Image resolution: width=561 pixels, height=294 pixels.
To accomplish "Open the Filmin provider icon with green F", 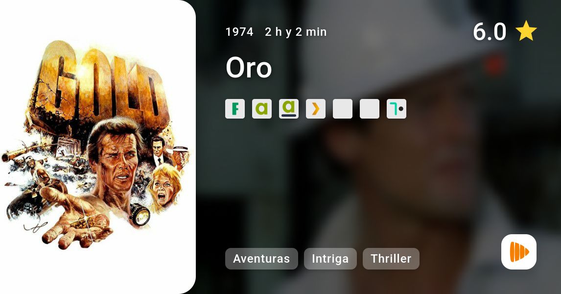I will coord(235,109).
